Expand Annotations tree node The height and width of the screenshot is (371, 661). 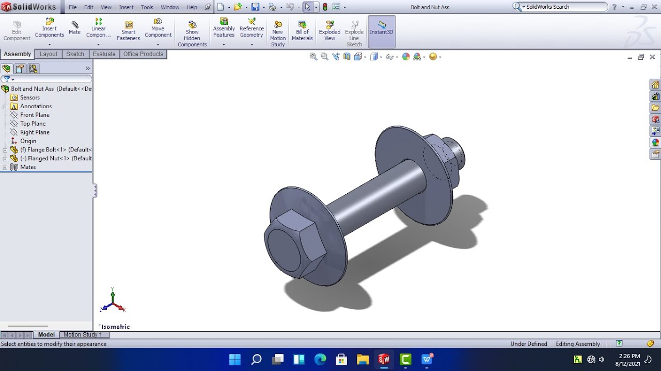tap(5, 106)
